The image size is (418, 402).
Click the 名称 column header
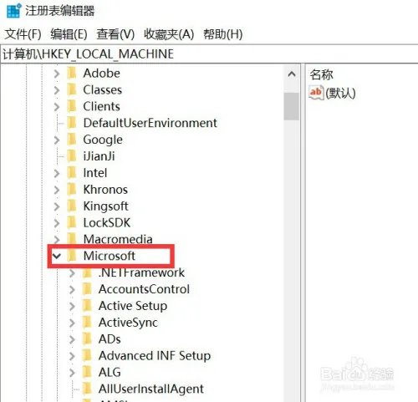321,74
